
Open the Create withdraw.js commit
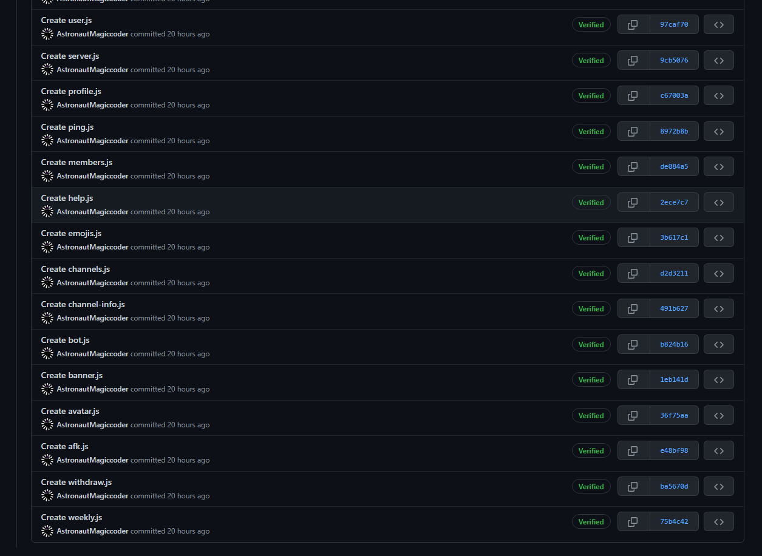77,482
